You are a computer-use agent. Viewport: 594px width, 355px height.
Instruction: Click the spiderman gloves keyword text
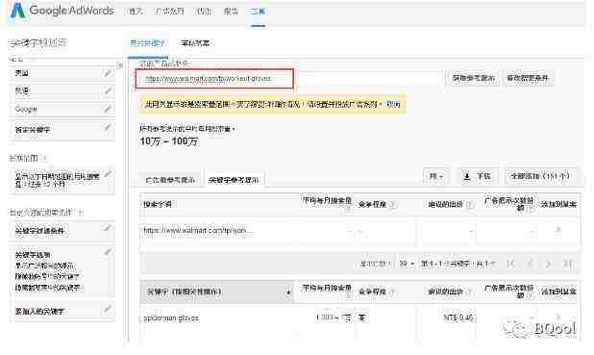coord(171,318)
